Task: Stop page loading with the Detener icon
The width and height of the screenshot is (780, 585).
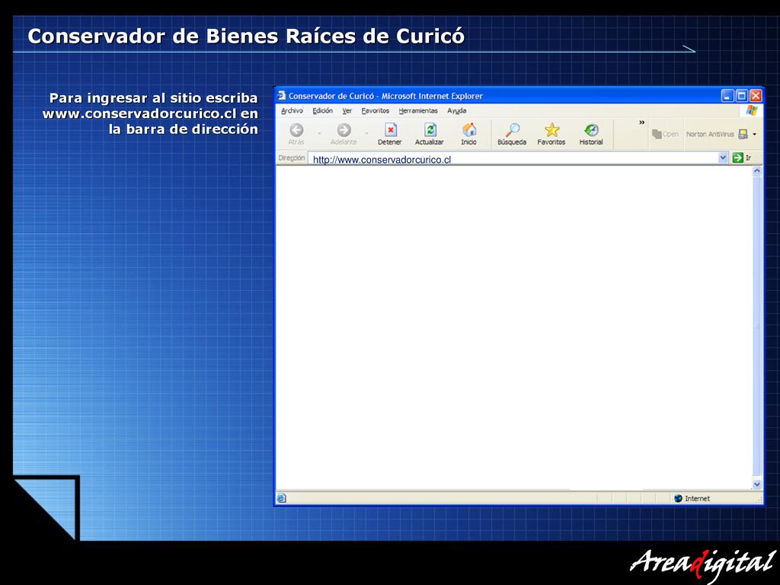Action: click(391, 130)
